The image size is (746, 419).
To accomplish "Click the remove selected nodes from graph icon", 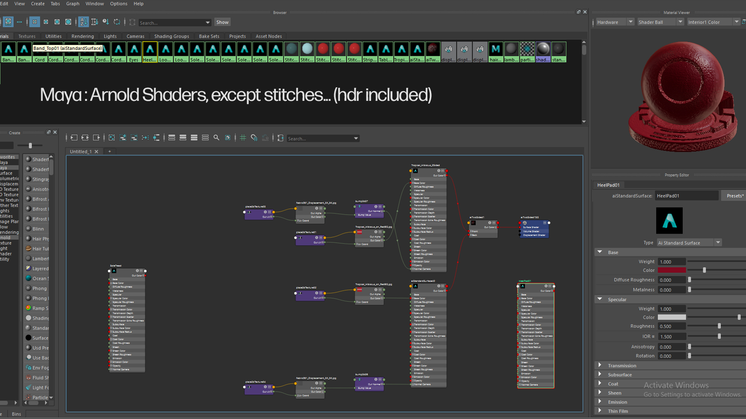I will click(x=134, y=138).
